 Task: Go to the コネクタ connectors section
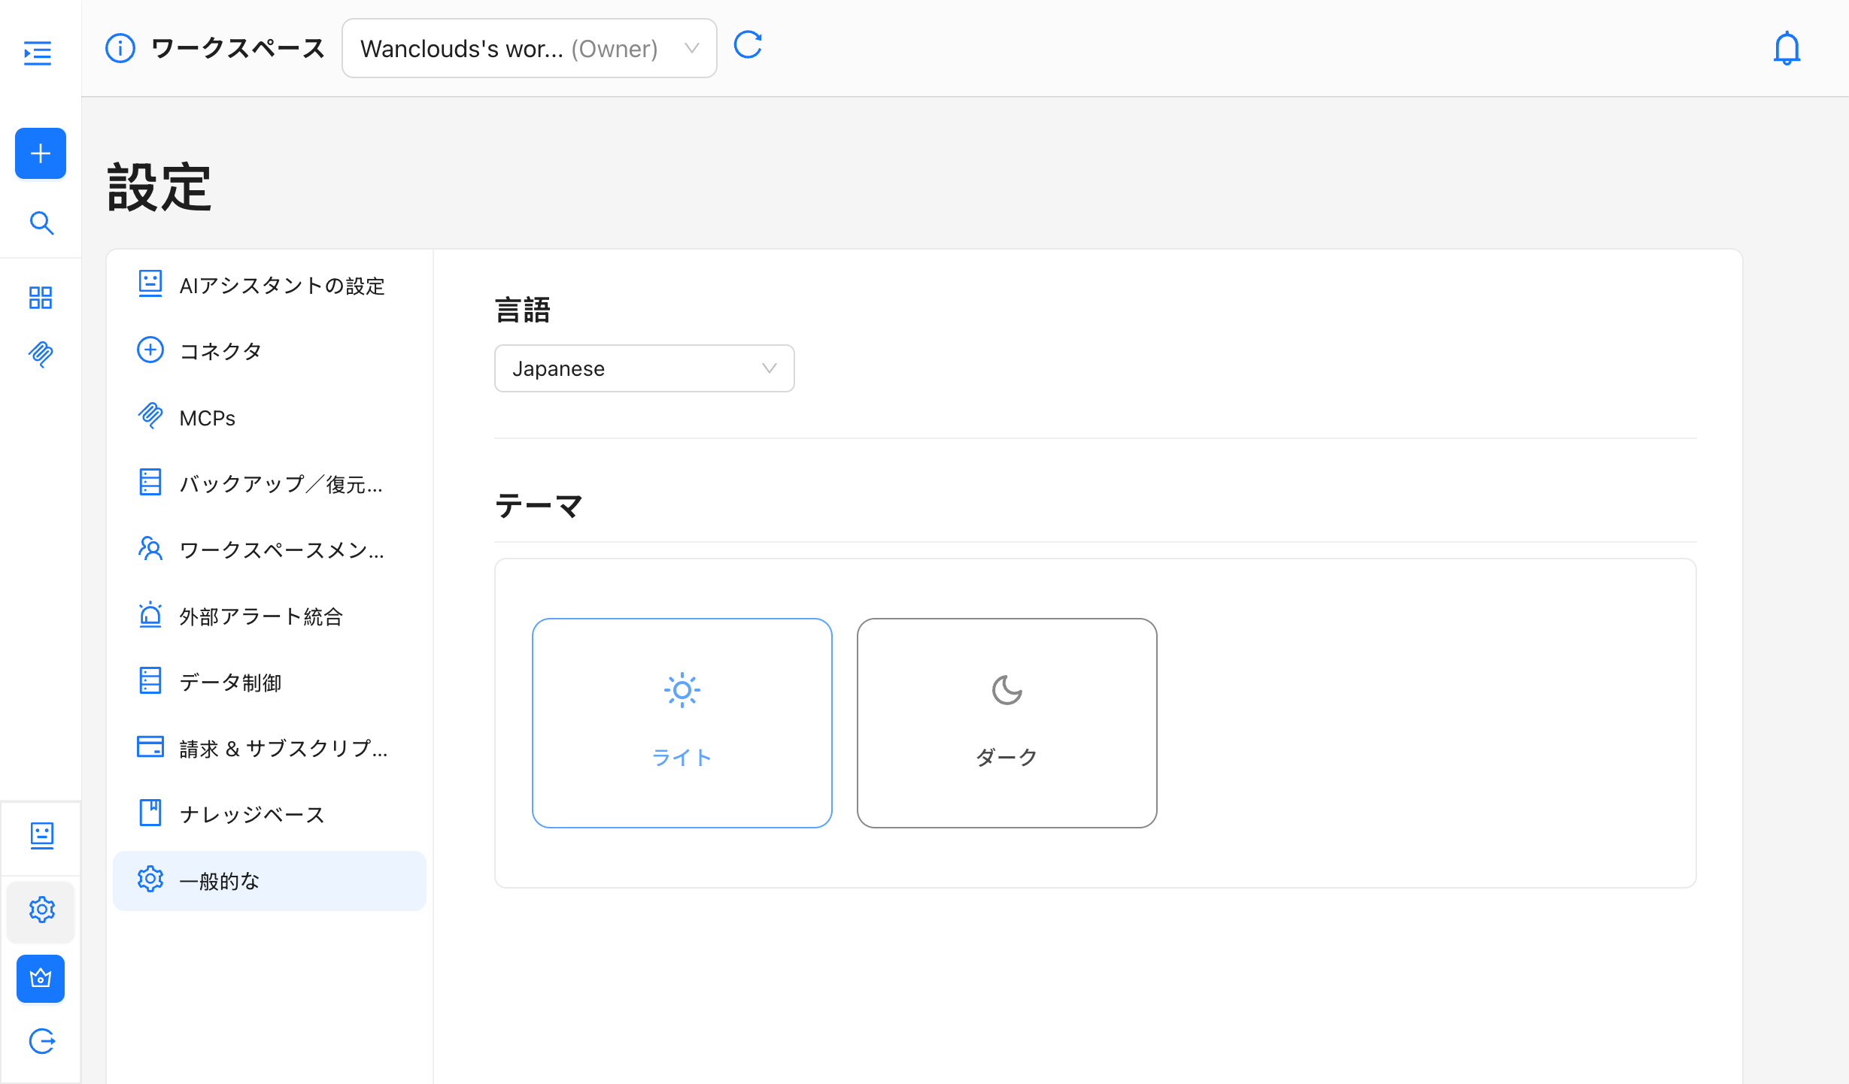(220, 351)
